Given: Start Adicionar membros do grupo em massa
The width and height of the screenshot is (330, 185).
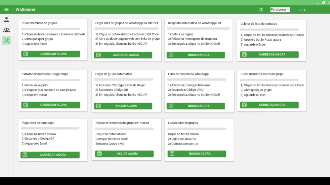Looking at the screenshot, I should [x=124, y=154].
